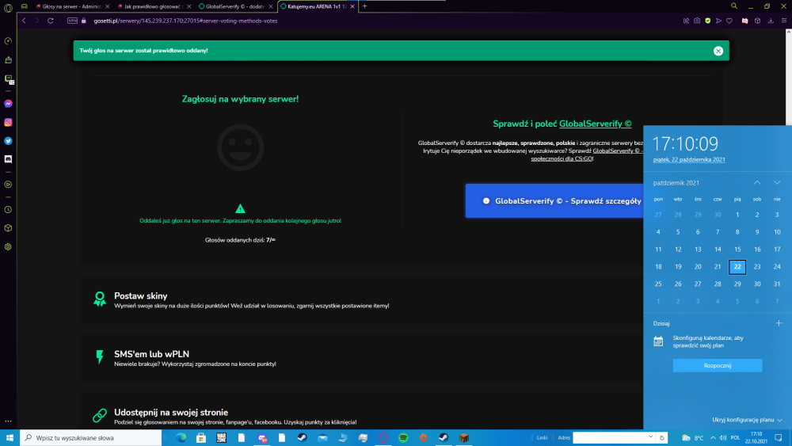792x446 pixels.
Task: Follow the 'GlobalServerify ©' heading link
Action: pos(595,124)
